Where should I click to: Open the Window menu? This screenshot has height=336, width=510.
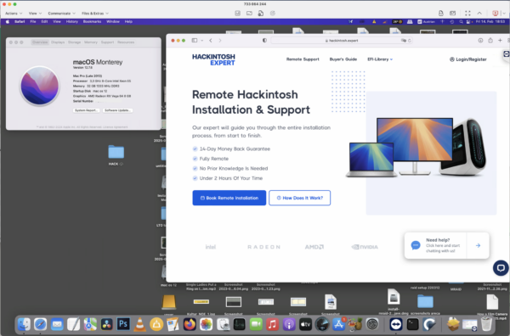click(113, 22)
